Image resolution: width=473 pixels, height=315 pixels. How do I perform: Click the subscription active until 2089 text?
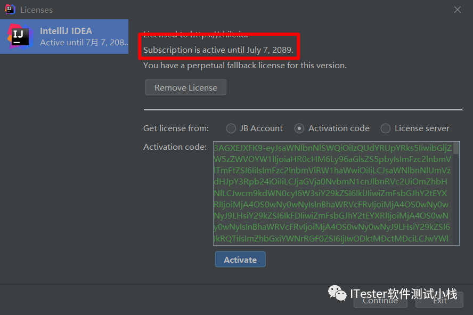[x=218, y=50]
